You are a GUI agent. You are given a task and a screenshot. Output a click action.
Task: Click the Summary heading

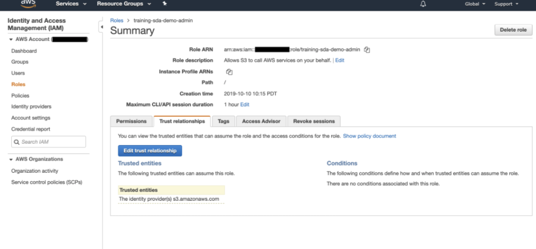132,31
